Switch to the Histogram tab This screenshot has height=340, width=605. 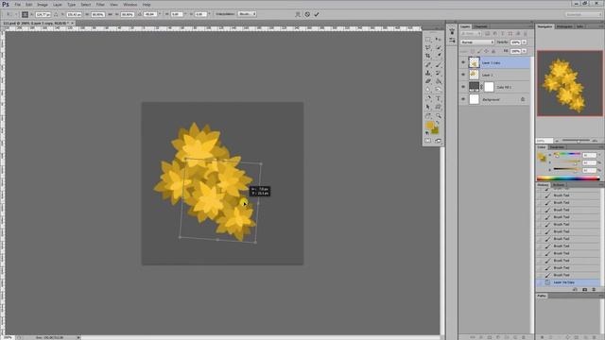[x=564, y=26]
